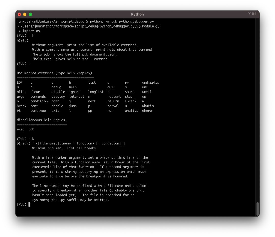The width and height of the screenshot is (275, 237).
Task: Click the 'ignore' command entry
Action: click(75, 92)
